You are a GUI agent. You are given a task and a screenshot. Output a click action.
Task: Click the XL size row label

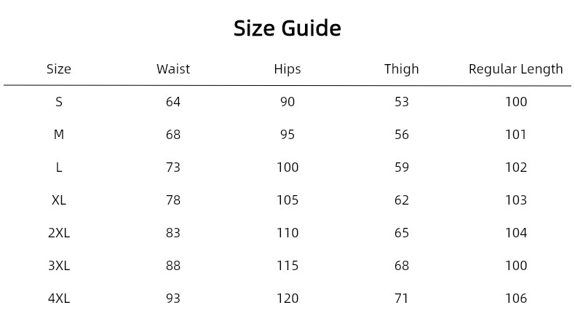[59, 200]
